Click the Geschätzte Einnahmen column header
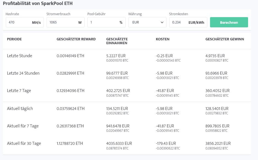Image resolution: width=258 pixels, height=160 pixels. click(117, 41)
